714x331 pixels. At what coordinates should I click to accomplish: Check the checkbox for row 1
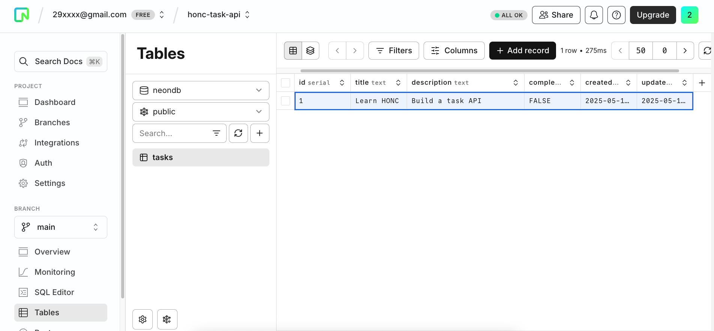tap(286, 101)
